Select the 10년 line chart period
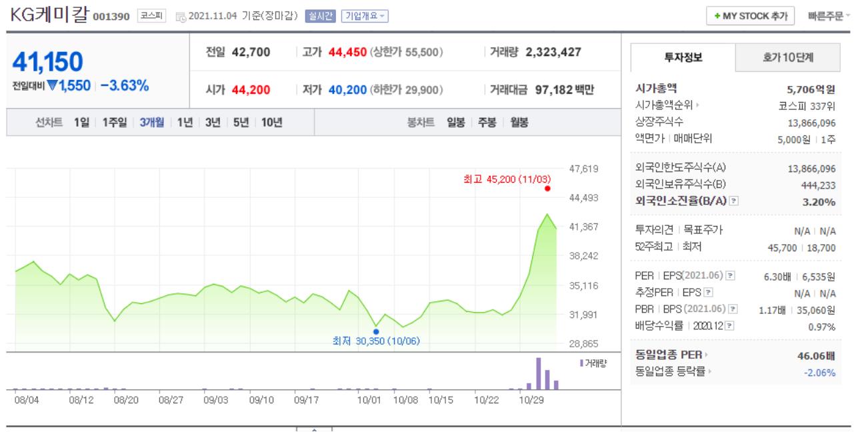Screen dimensions: 856x432 [271, 123]
